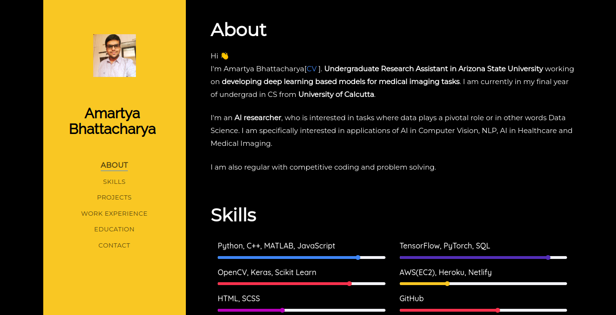616x315 pixels.
Task: Click the HTML, SCSS progress slider handle
Action: (283, 309)
